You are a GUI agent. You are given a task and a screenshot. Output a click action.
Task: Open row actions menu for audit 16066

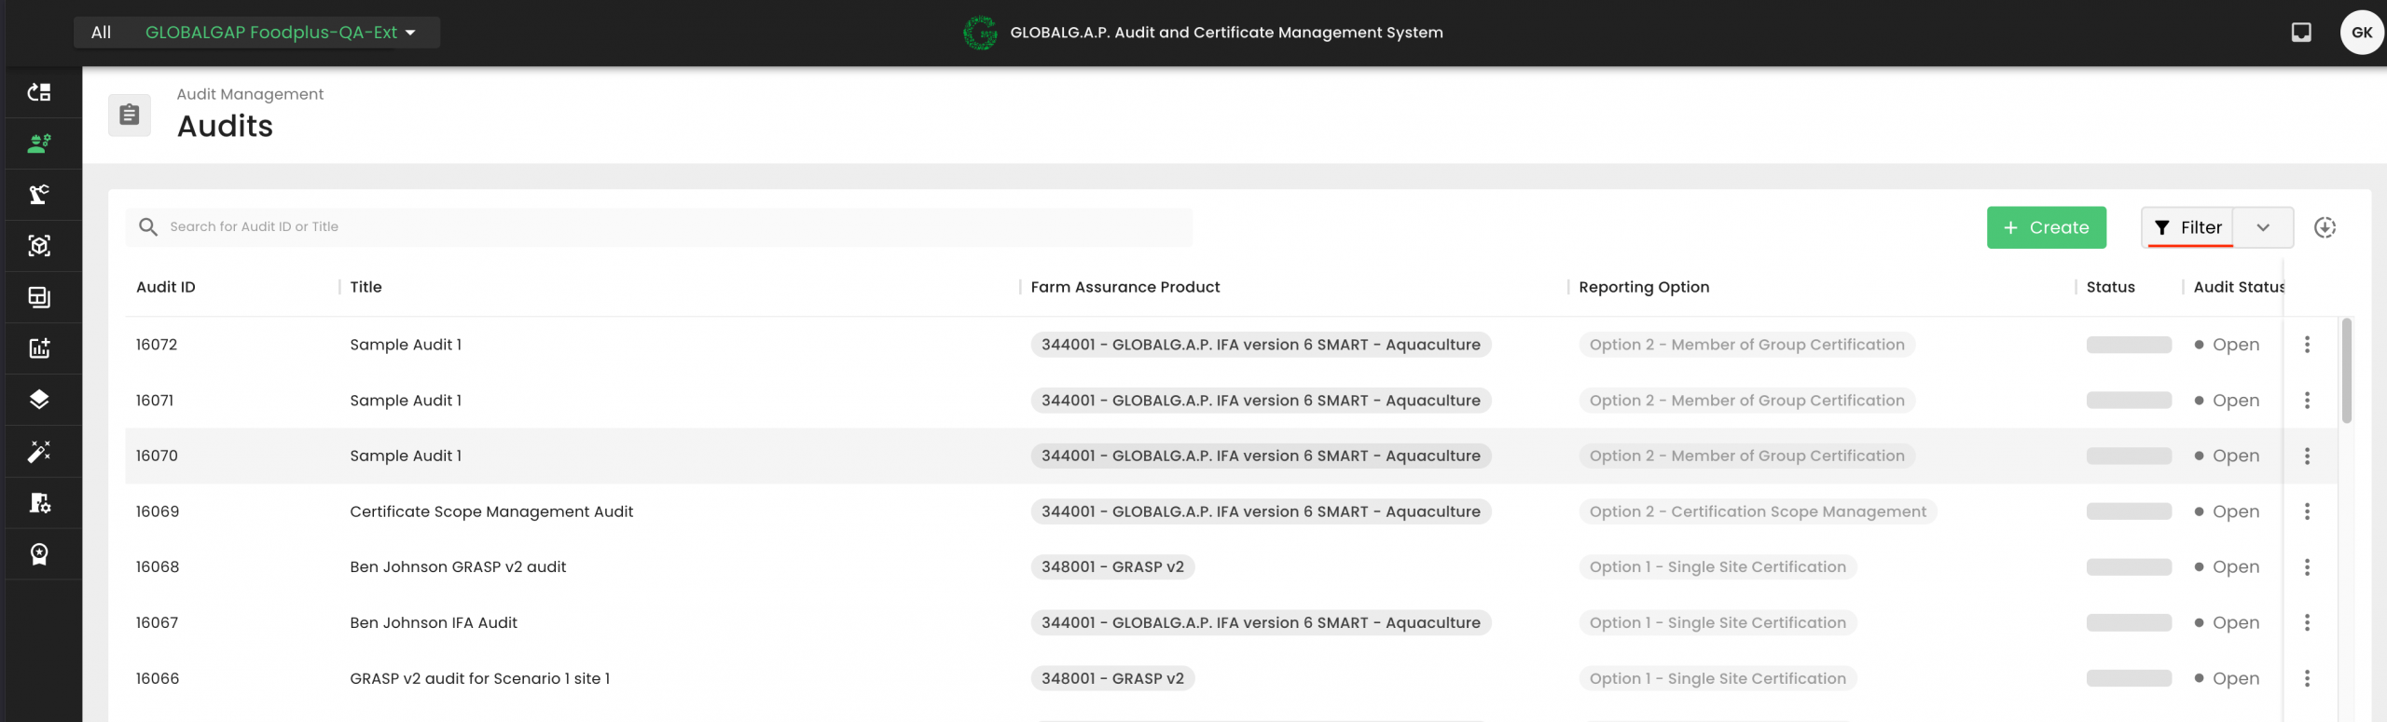[2307, 678]
